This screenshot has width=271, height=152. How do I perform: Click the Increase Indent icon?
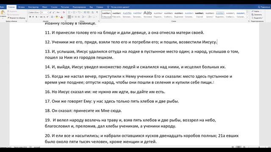[x=88, y=12]
